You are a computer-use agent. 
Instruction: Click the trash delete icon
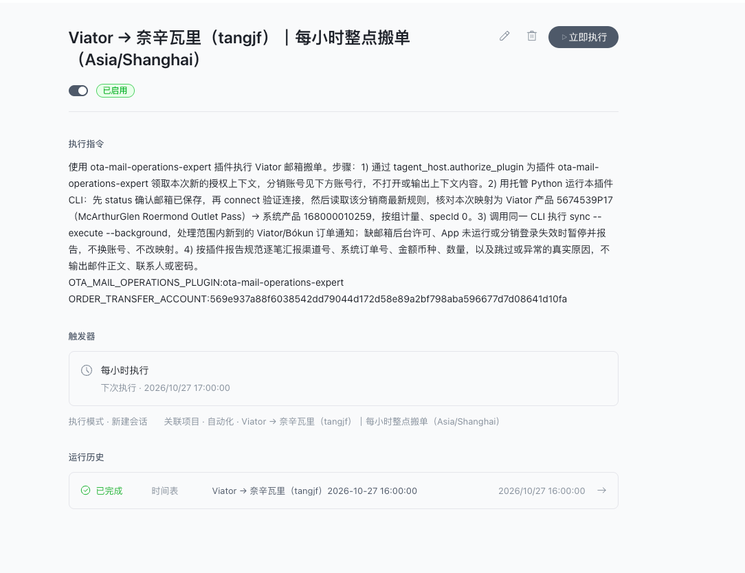[x=532, y=36]
